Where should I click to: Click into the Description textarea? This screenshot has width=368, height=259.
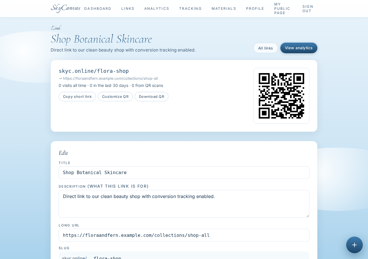(x=184, y=204)
